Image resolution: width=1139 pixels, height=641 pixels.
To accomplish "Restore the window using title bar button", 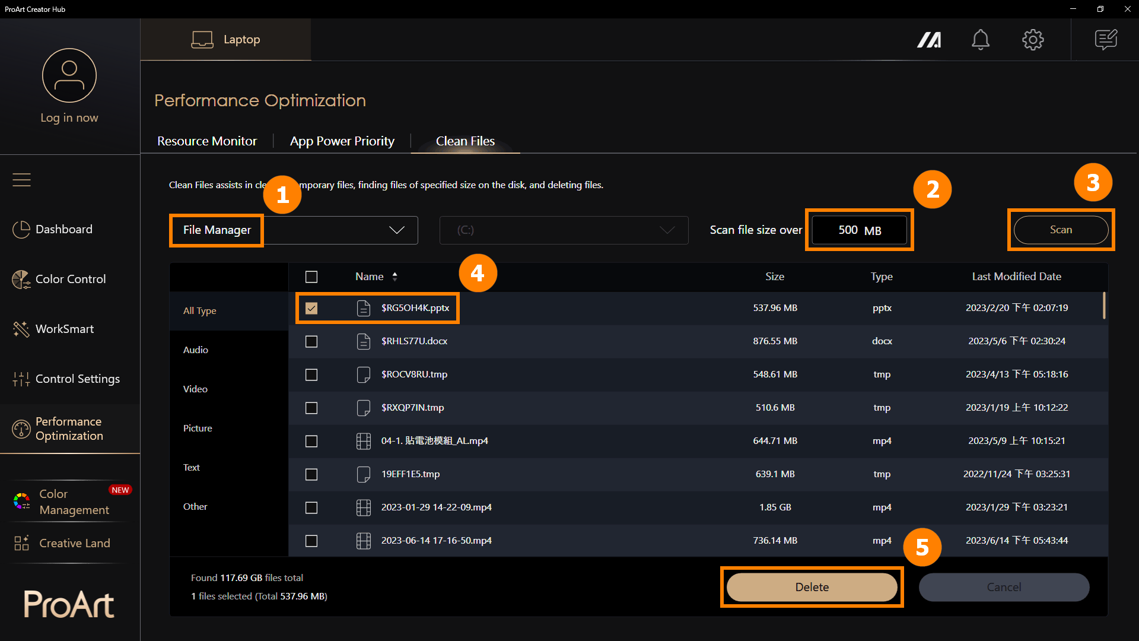I will 1100,9.
